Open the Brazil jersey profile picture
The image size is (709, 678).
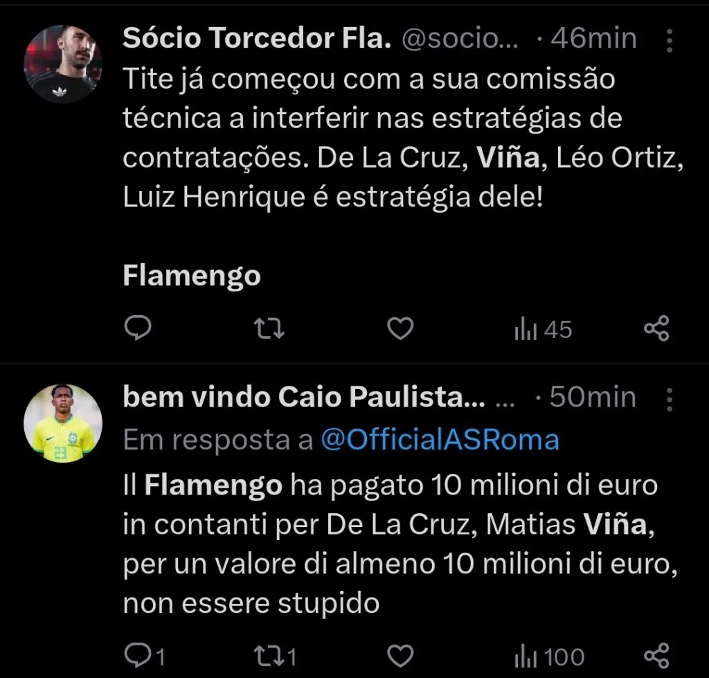pos(63,422)
